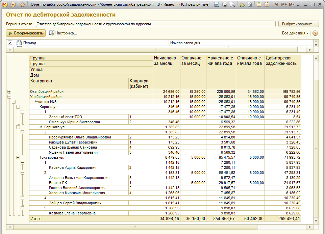Open the help question mark icon
The width and height of the screenshot is (325, 234).
tap(315, 33)
